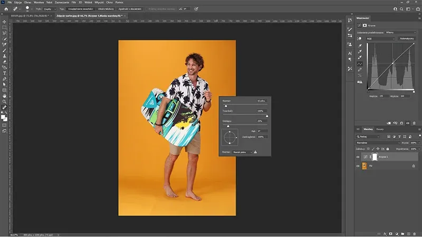The image size is (422, 237).
Task: Select the Type (T) tool
Action: 4,73
